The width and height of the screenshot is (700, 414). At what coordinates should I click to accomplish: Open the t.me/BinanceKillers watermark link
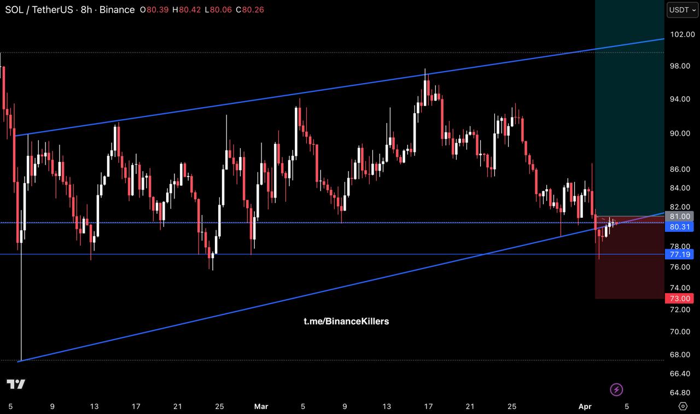click(x=346, y=321)
